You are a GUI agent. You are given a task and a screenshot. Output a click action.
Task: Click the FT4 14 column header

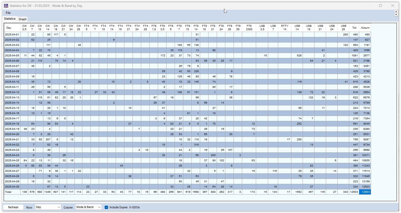click(112, 28)
